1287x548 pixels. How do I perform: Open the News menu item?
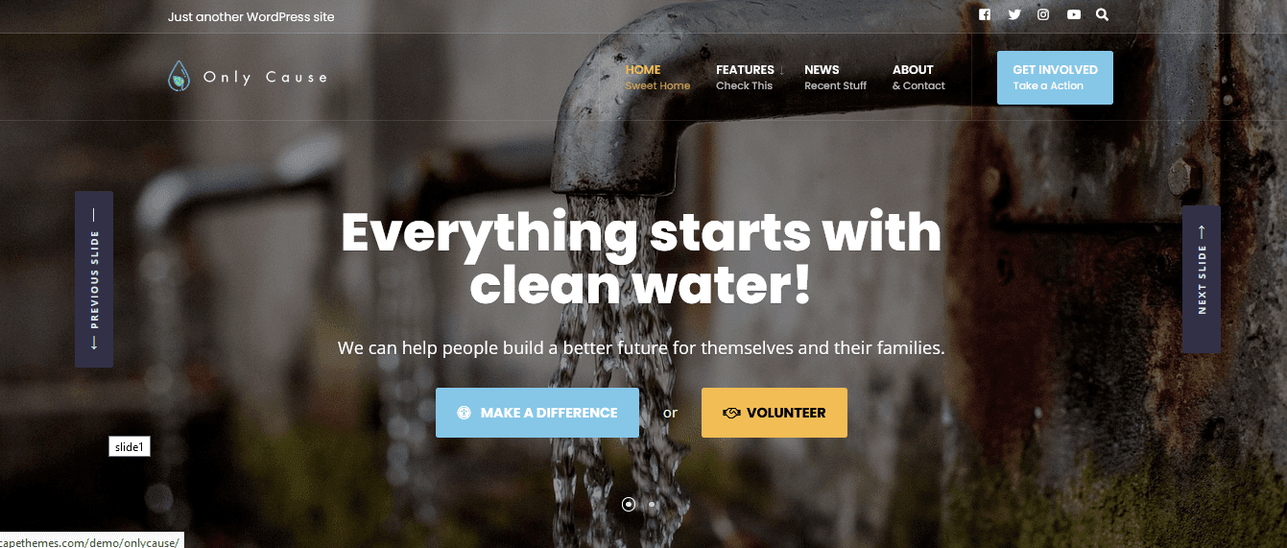click(x=835, y=77)
